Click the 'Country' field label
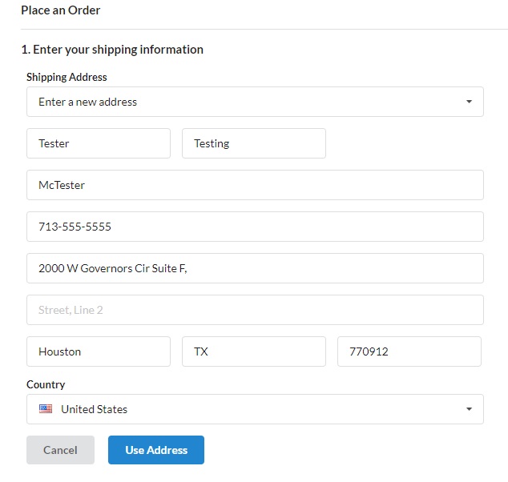 (x=46, y=384)
